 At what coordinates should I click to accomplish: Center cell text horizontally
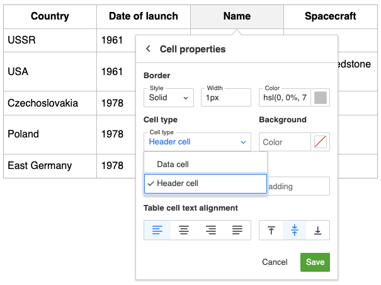(x=184, y=230)
